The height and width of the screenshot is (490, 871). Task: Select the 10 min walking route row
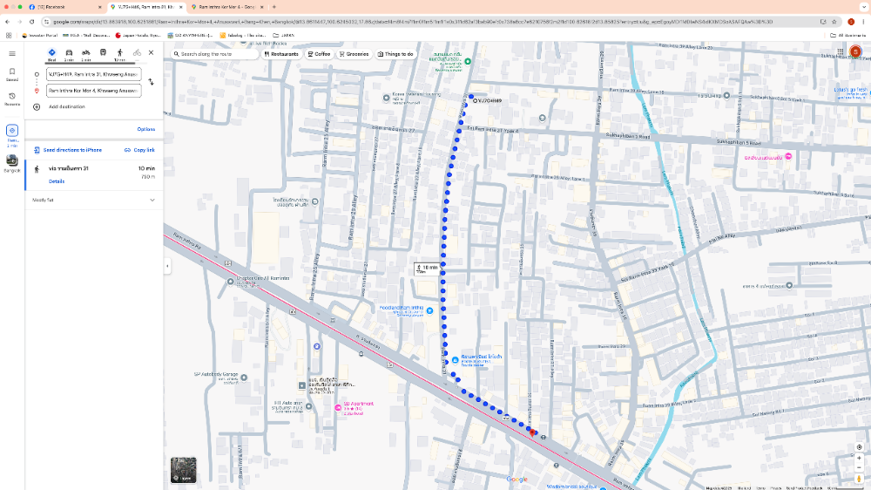[x=94, y=174]
